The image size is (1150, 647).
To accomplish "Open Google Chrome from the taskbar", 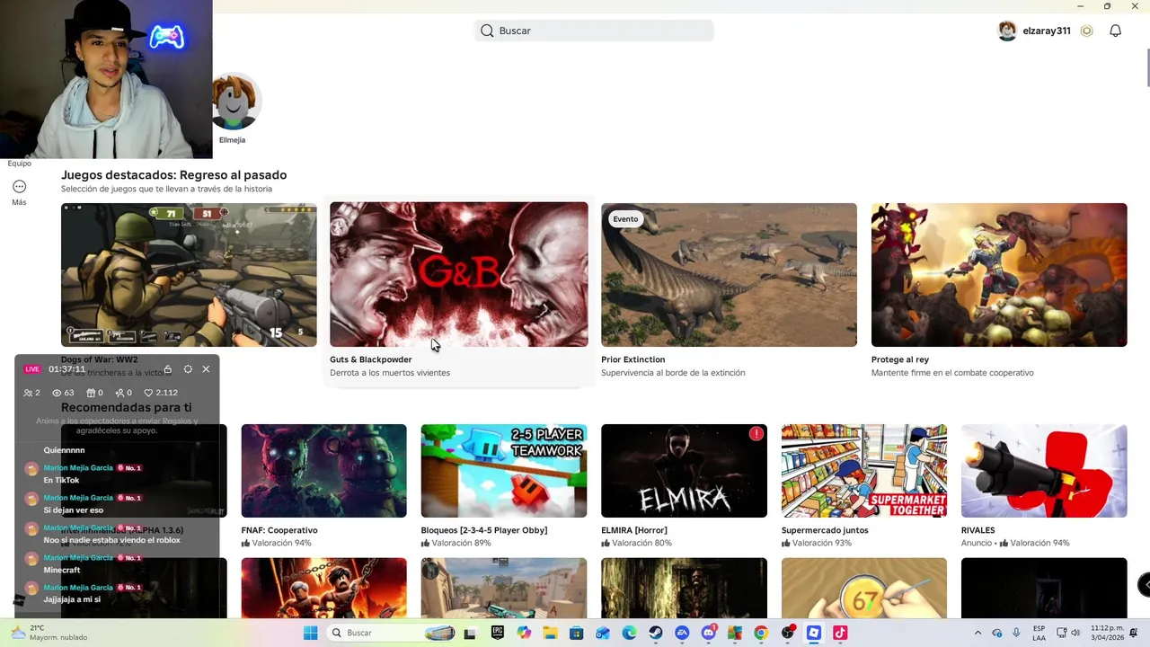I will tap(761, 633).
